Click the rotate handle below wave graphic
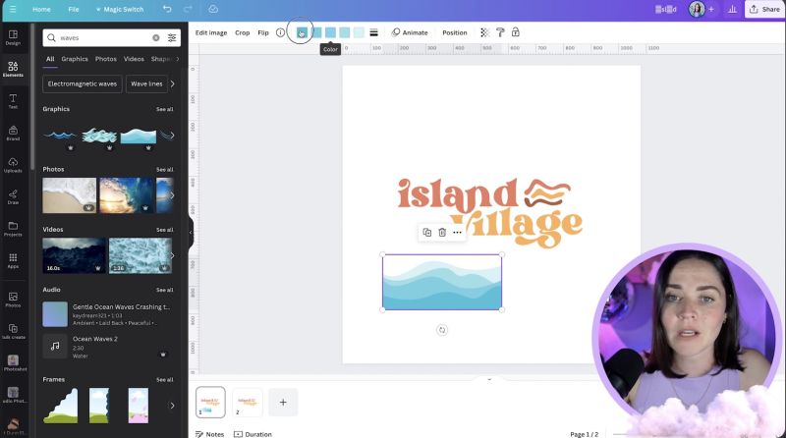 441,330
